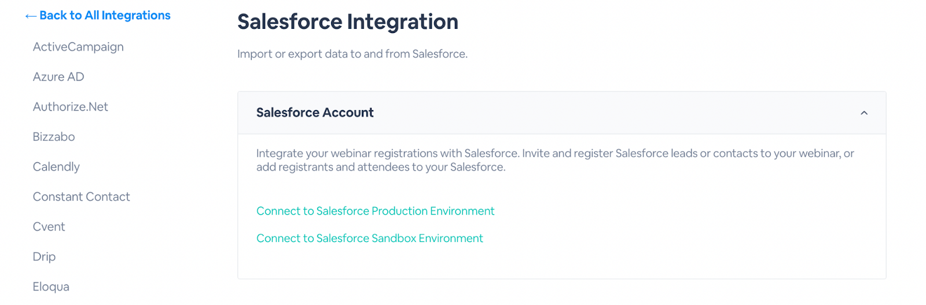
Task: Connect to Salesforce Sandbox Environment
Action: tap(369, 238)
